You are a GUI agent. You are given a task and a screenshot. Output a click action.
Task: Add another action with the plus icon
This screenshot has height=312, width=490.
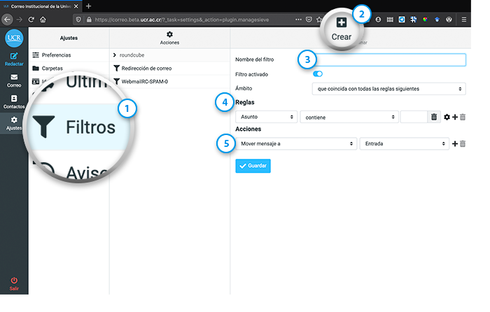pyautogui.click(x=454, y=143)
